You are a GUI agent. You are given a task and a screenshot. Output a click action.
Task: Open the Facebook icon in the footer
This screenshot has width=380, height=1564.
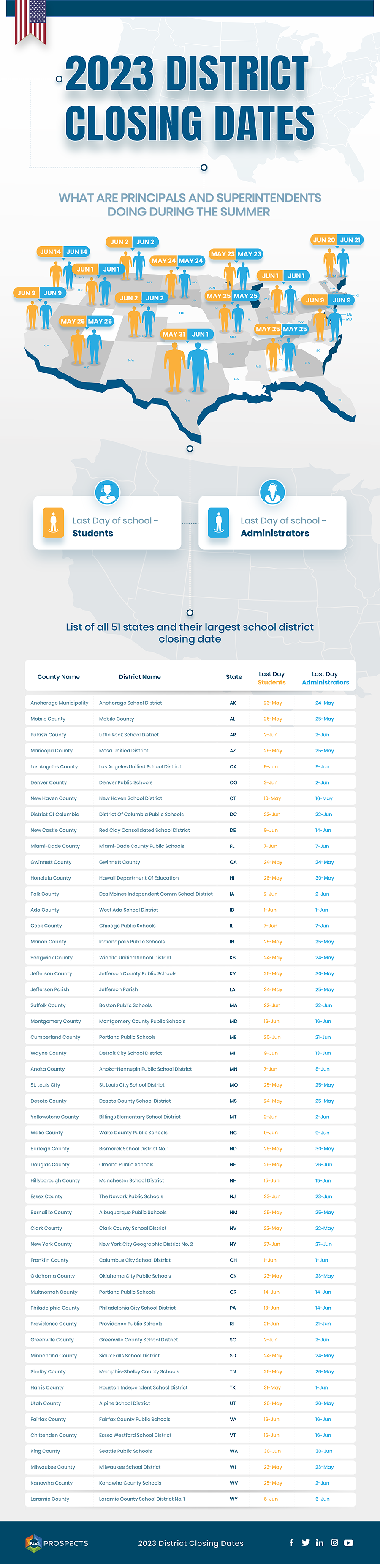(x=291, y=1542)
